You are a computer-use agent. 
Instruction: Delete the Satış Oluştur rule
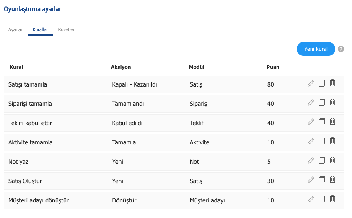(x=332, y=180)
